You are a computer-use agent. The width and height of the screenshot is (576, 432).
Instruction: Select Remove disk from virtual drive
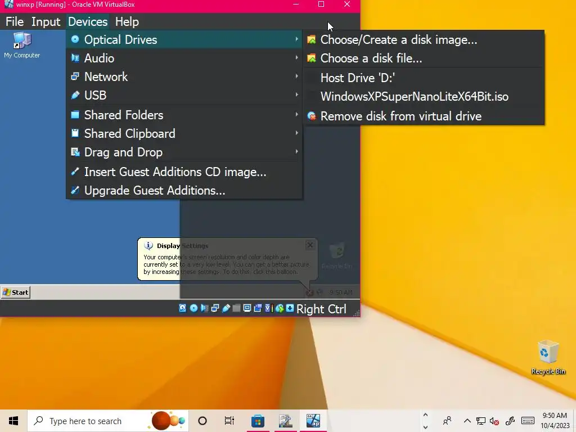423,116
